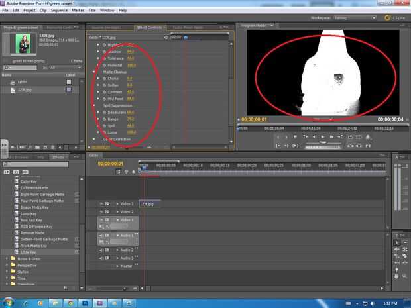Select the Zoom tool
This screenshot has width=411, height=308.
pos(405,276)
